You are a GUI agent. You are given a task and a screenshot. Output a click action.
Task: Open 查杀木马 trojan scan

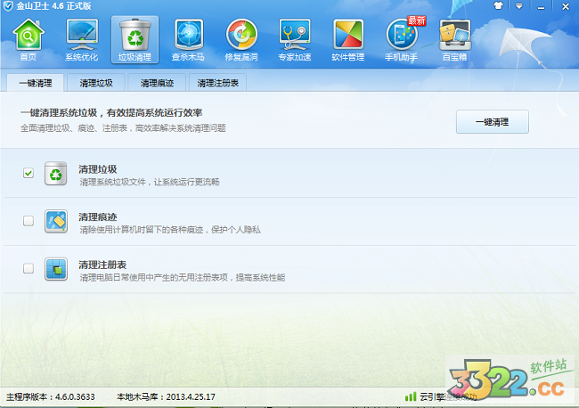(188, 40)
